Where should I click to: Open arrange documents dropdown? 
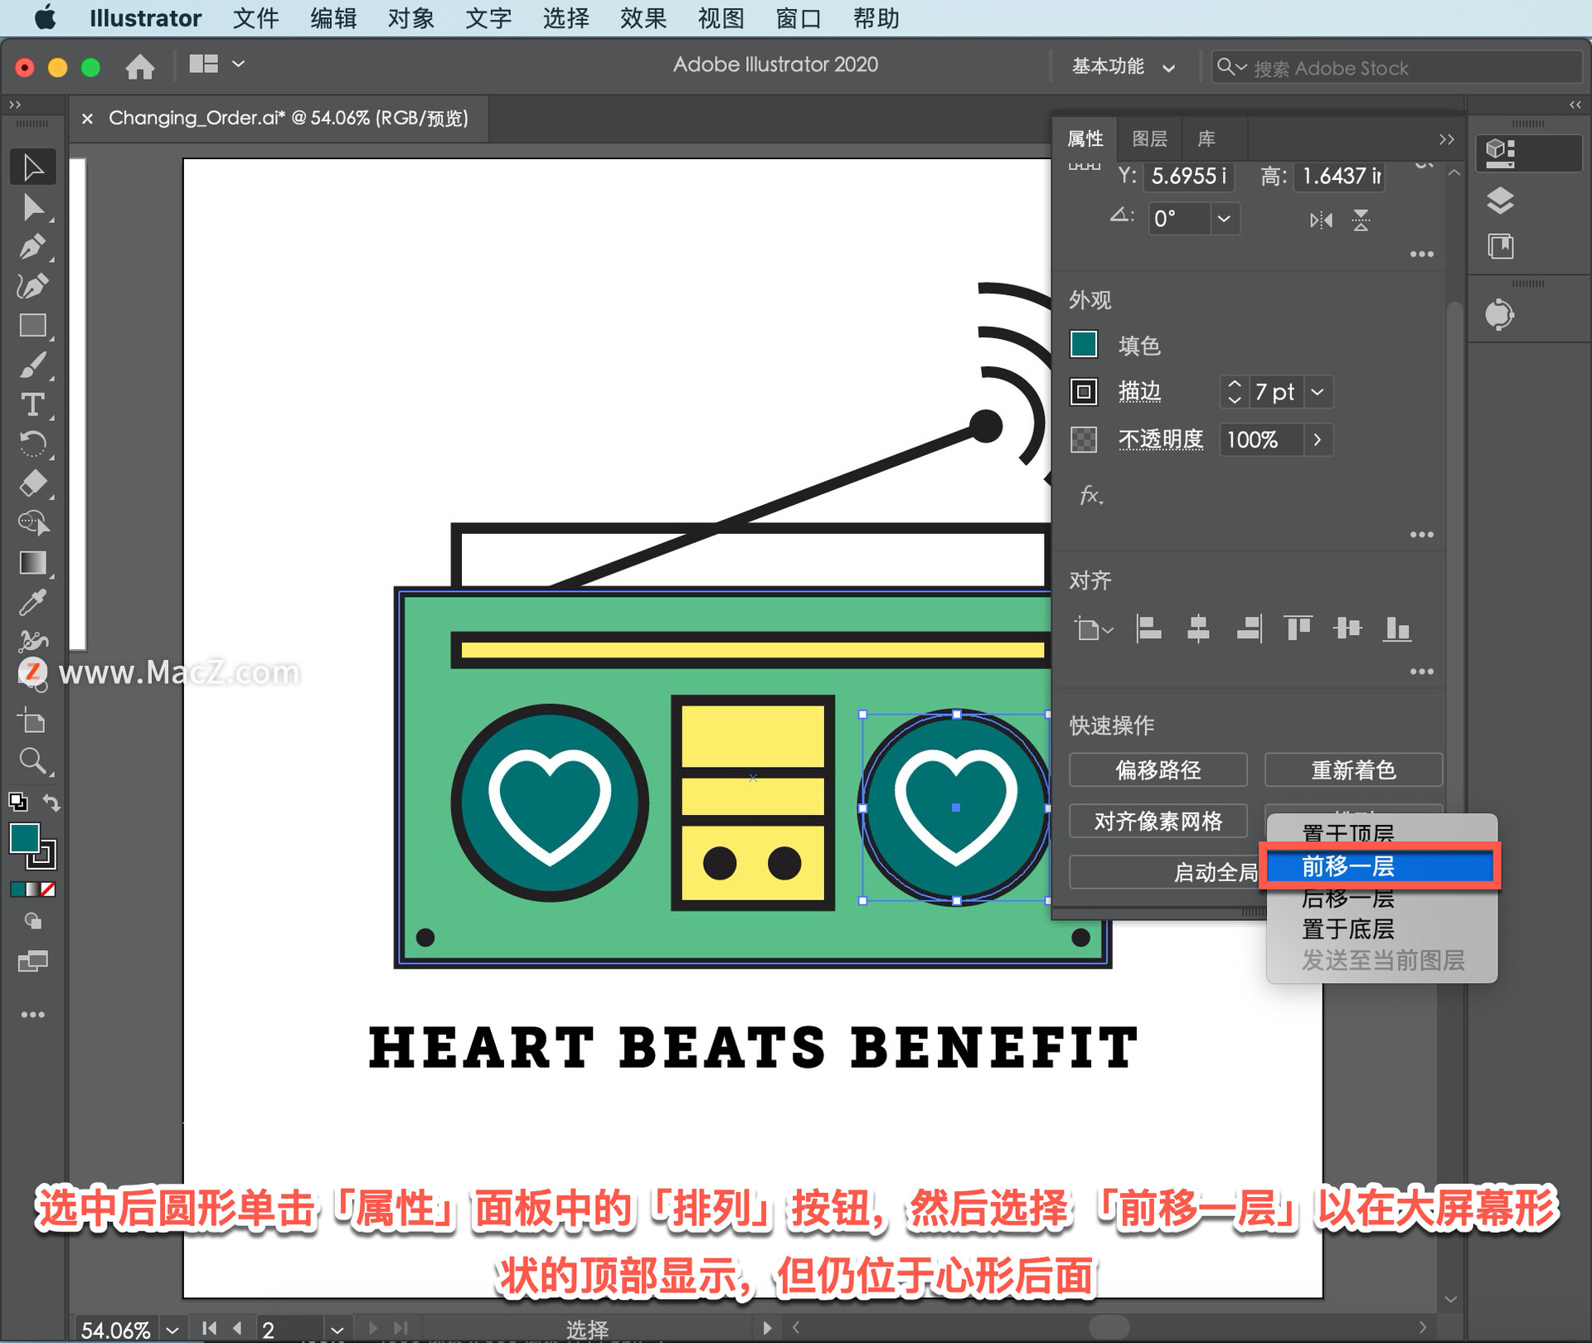217,64
